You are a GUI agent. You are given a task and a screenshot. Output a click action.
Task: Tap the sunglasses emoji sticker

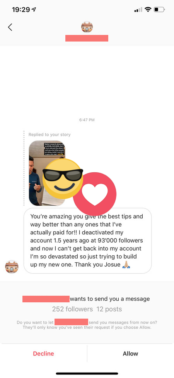63,179
